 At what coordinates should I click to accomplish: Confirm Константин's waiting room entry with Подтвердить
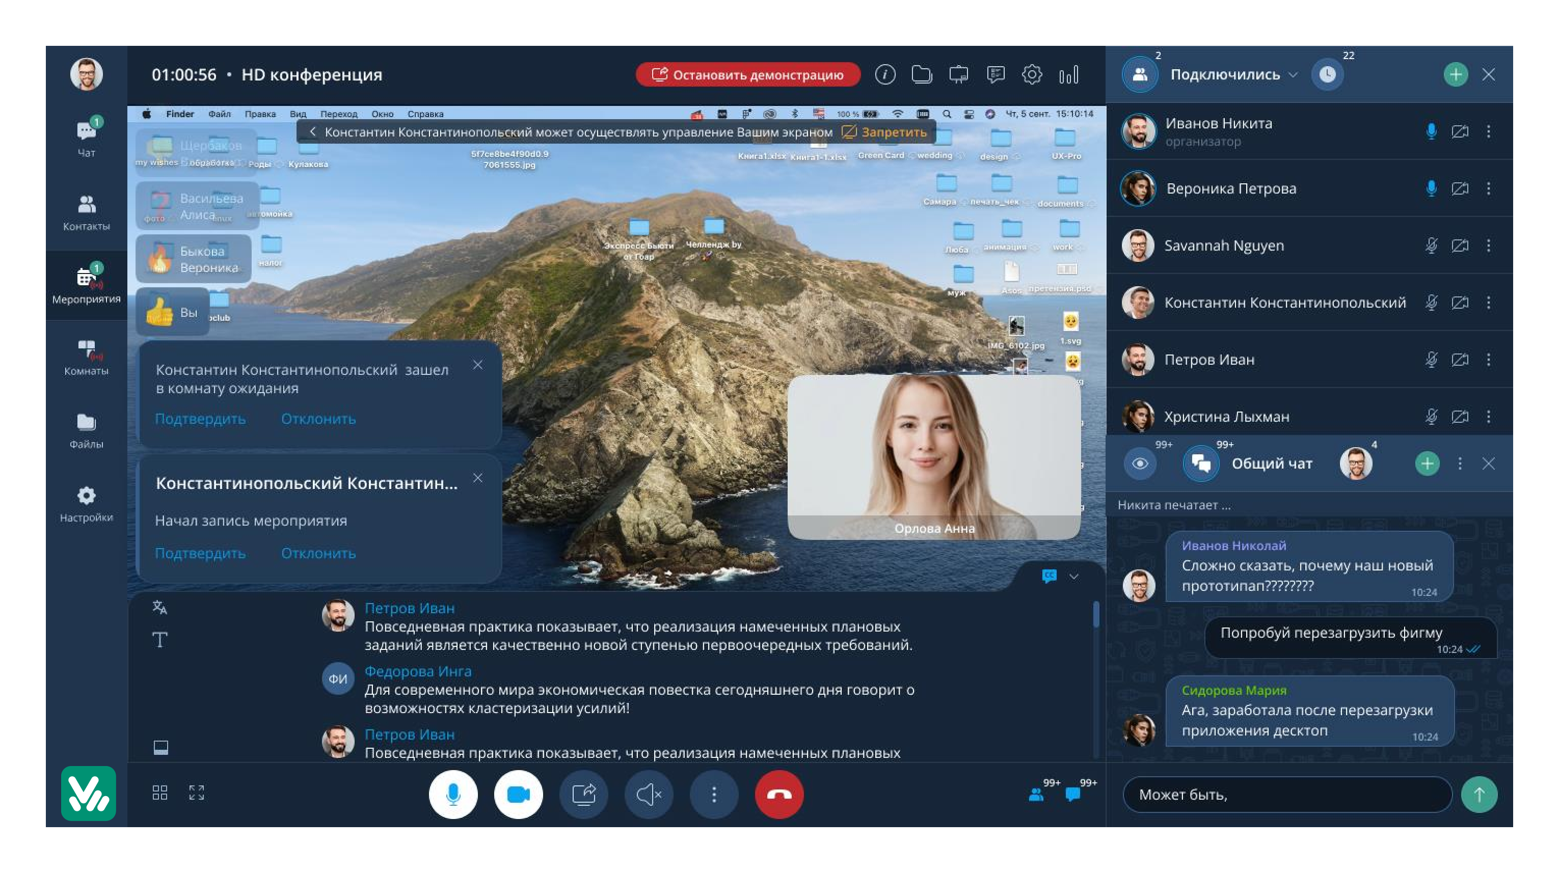(200, 419)
